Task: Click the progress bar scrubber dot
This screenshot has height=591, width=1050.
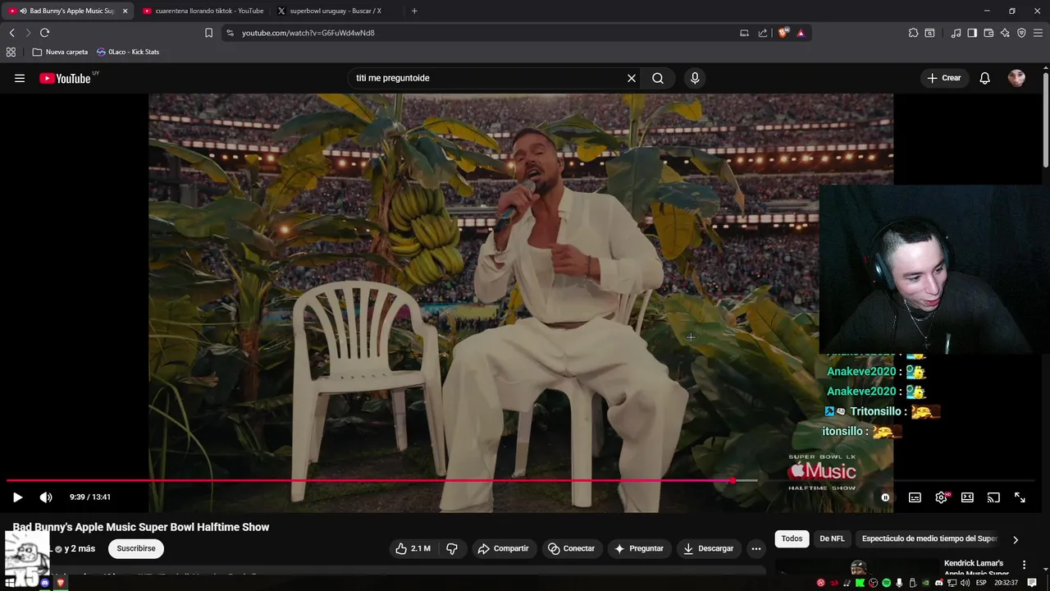Action: coord(733,481)
